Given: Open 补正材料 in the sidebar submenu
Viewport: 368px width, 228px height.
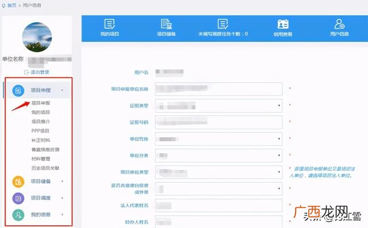Looking at the screenshot, I should [x=41, y=140].
